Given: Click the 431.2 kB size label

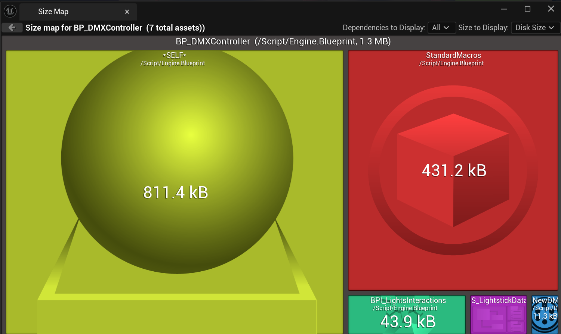Looking at the screenshot, I should 454,171.
